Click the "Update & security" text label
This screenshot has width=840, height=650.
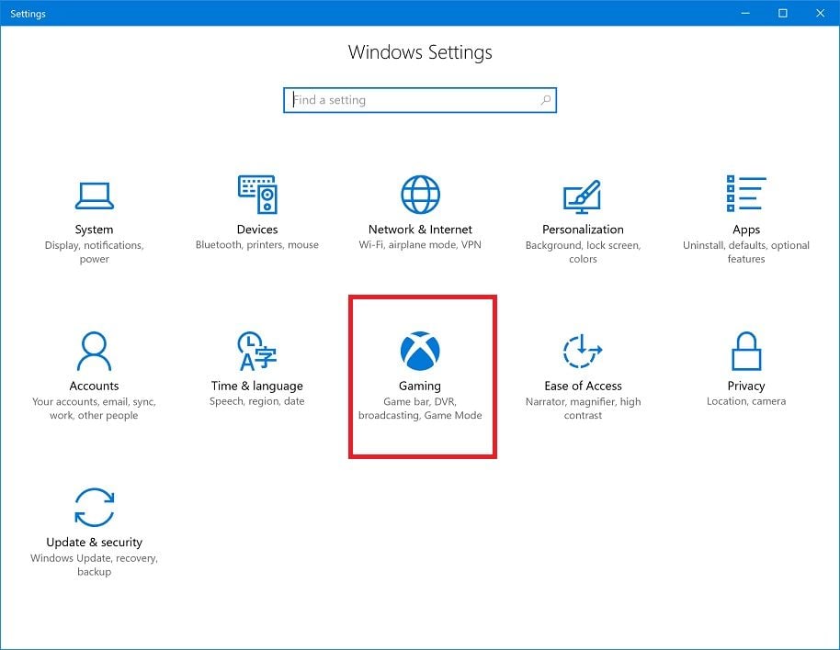[x=94, y=543]
